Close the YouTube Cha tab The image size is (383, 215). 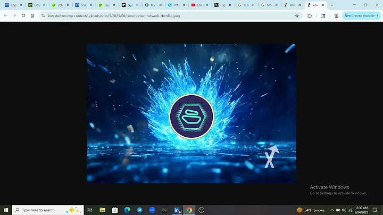(207, 5)
